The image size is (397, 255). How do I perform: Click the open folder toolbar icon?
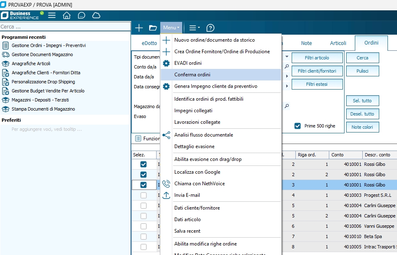tap(153, 28)
